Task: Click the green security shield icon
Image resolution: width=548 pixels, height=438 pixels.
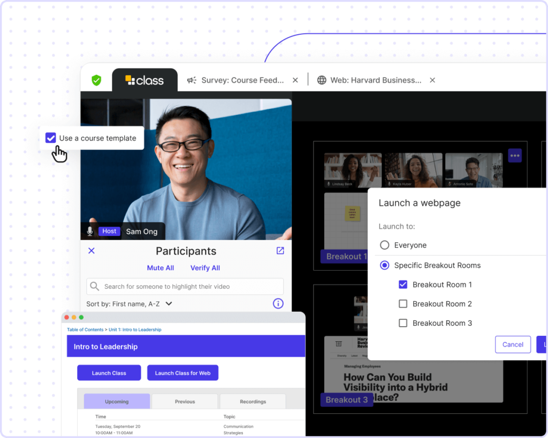Action: coord(96,80)
